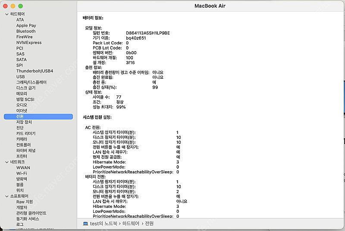
Task: Open 관리형 클라이언트 entry
Action: tap(31, 213)
